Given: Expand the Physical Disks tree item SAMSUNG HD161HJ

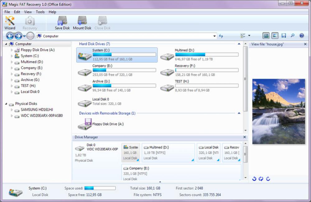Looking at the screenshot, I should click(x=12, y=109).
